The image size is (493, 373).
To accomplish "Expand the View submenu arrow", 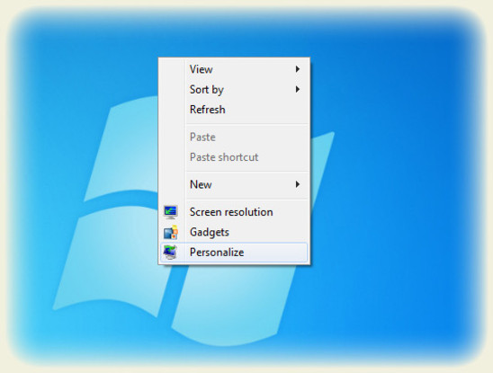I will coord(298,69).
